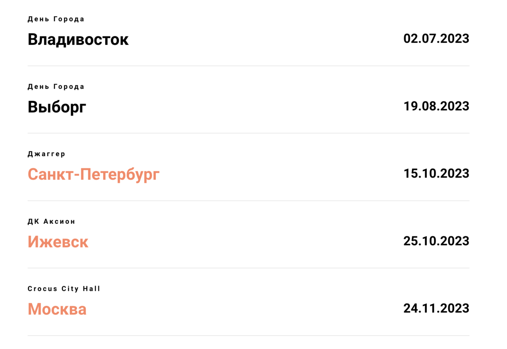Click the Владивосток city title
Image resolution: width=507 pixels, height=349 pixels.
point(78,39)
